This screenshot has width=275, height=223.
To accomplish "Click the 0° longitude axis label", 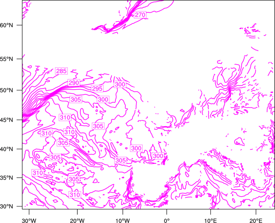I will click(x=167, y=221).
